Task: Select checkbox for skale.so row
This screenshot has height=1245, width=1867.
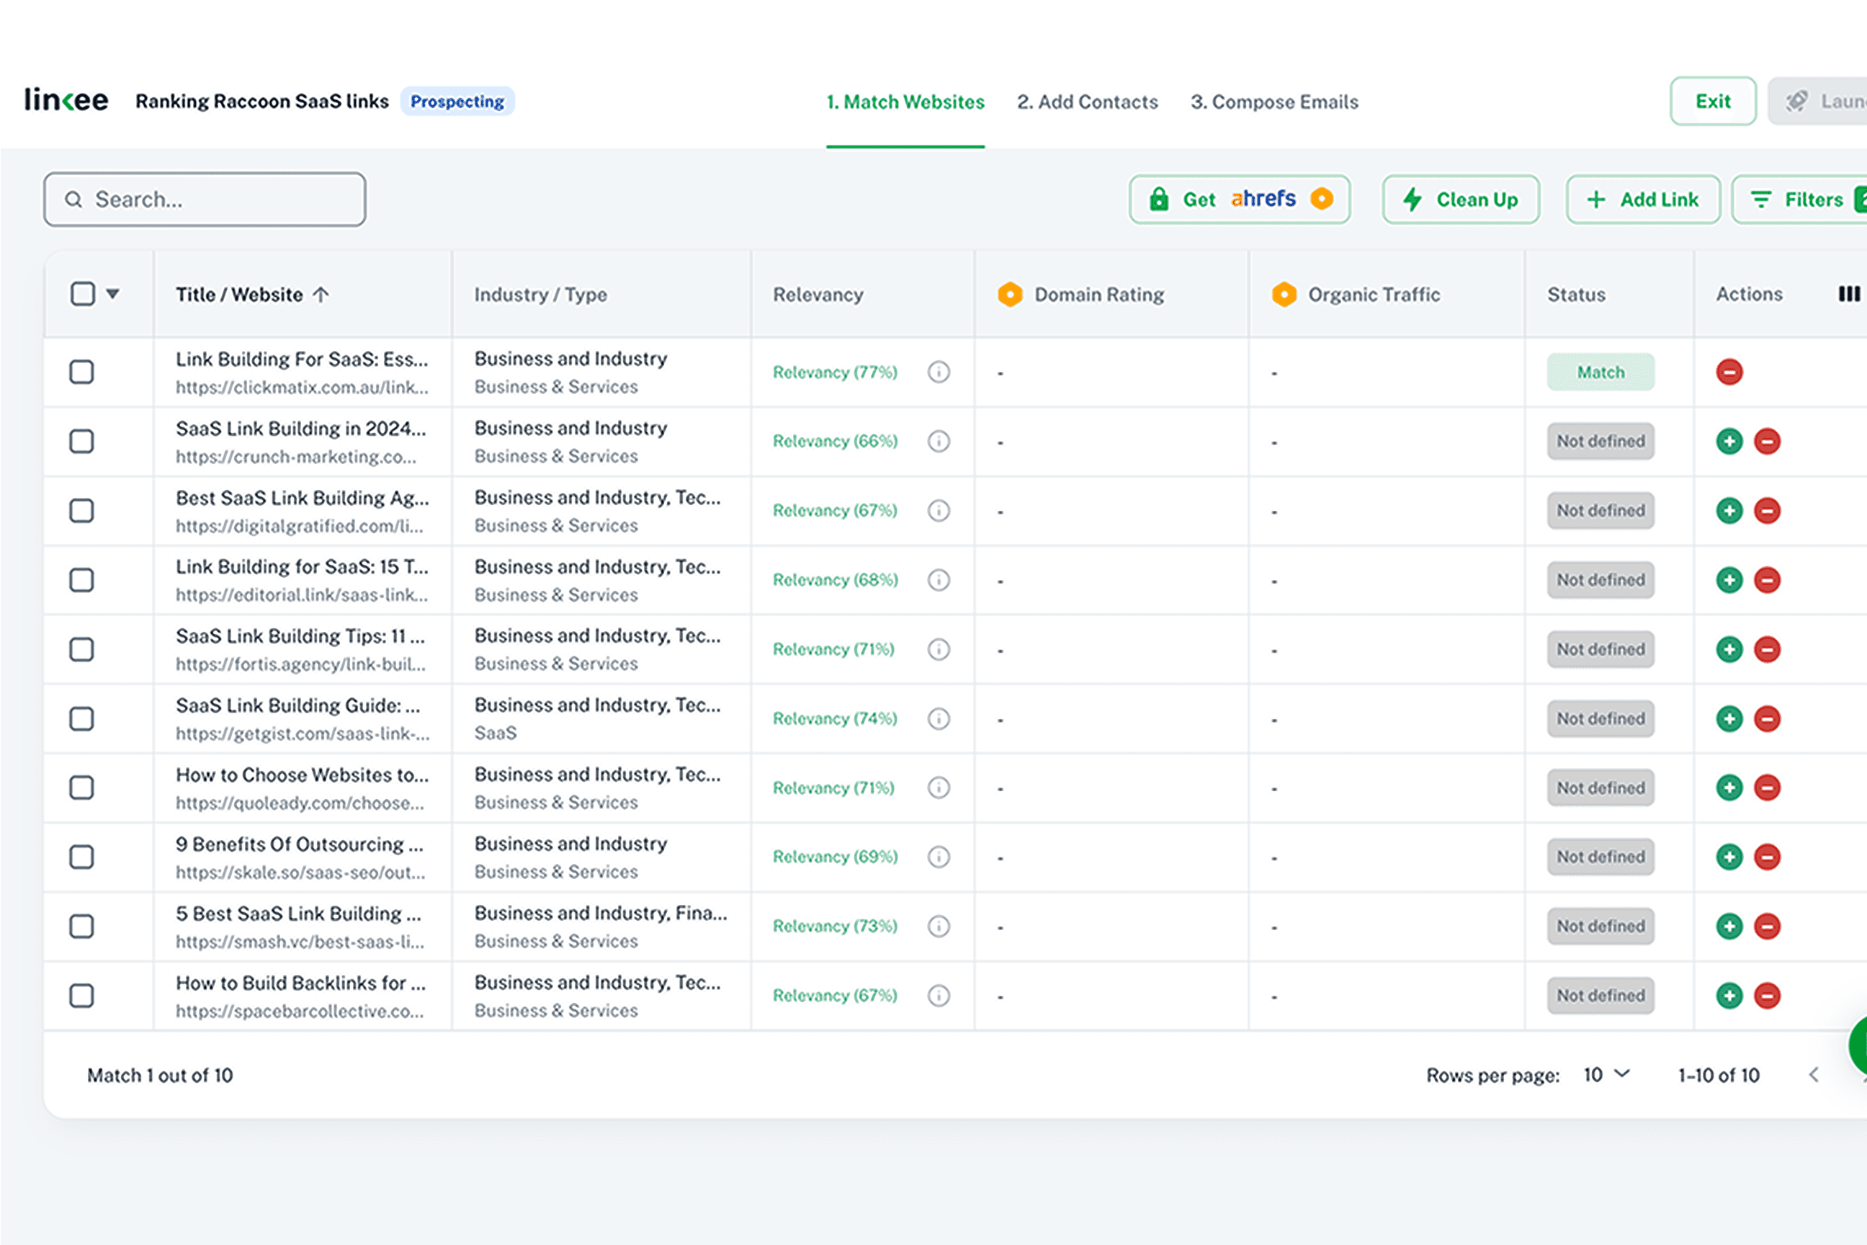Action: click(x=82, y=857)
